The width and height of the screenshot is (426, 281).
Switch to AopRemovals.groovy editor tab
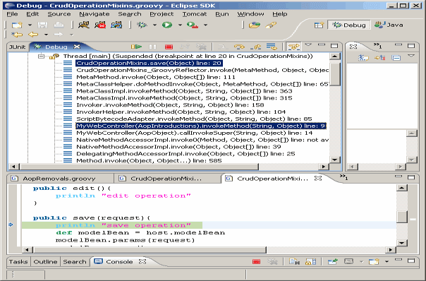pyautogui.click(x=59, y=179)
